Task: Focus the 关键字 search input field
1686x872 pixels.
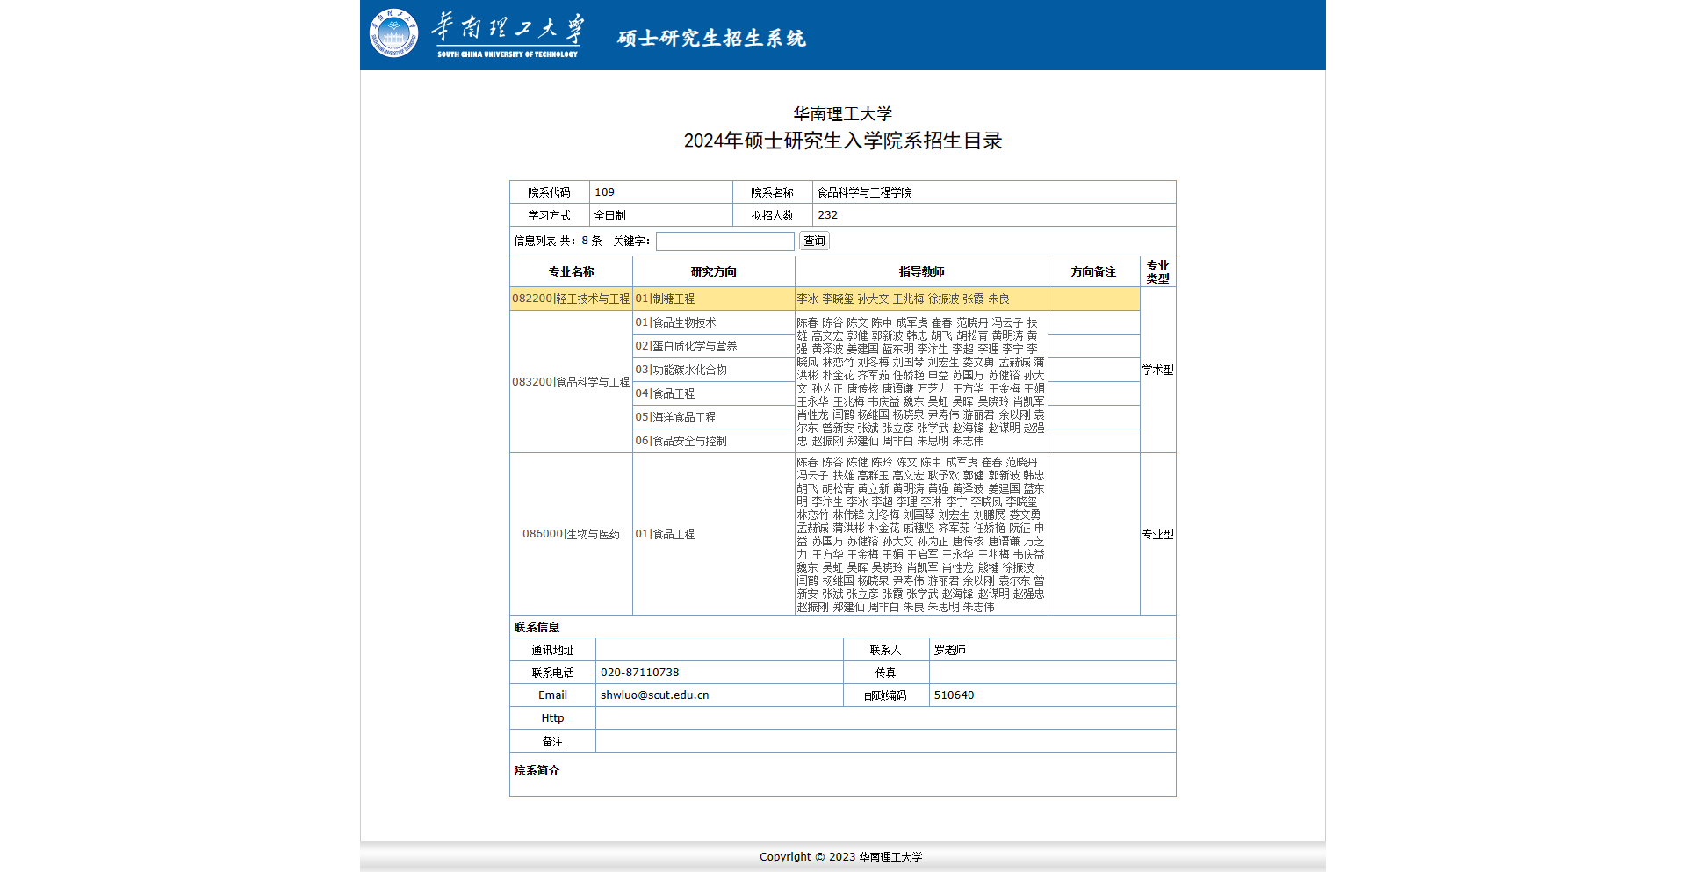Action: tap(724, 241)
